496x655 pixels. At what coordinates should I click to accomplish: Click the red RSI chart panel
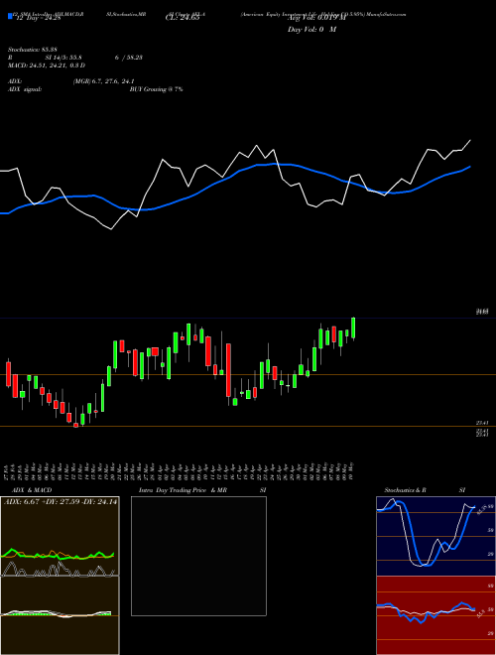pyautogui.click(x=435, y=615)
